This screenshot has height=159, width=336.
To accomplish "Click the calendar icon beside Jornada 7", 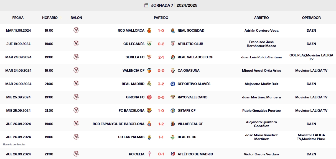I will coord(146,5).
